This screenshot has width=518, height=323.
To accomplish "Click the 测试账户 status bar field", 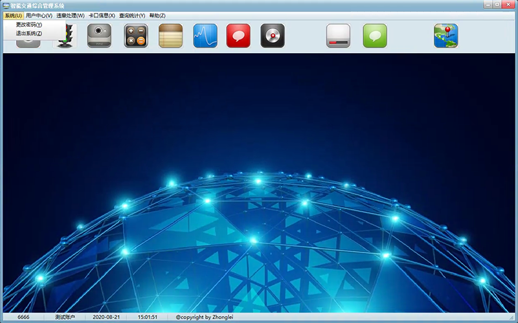I will tap(65, 317).
